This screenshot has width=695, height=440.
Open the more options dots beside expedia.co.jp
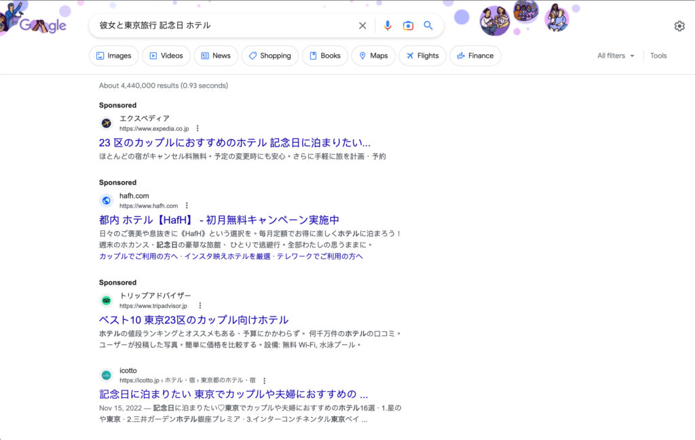tap(198, 128)
